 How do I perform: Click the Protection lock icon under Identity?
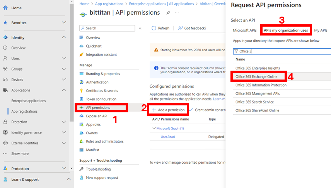(5, 122)
